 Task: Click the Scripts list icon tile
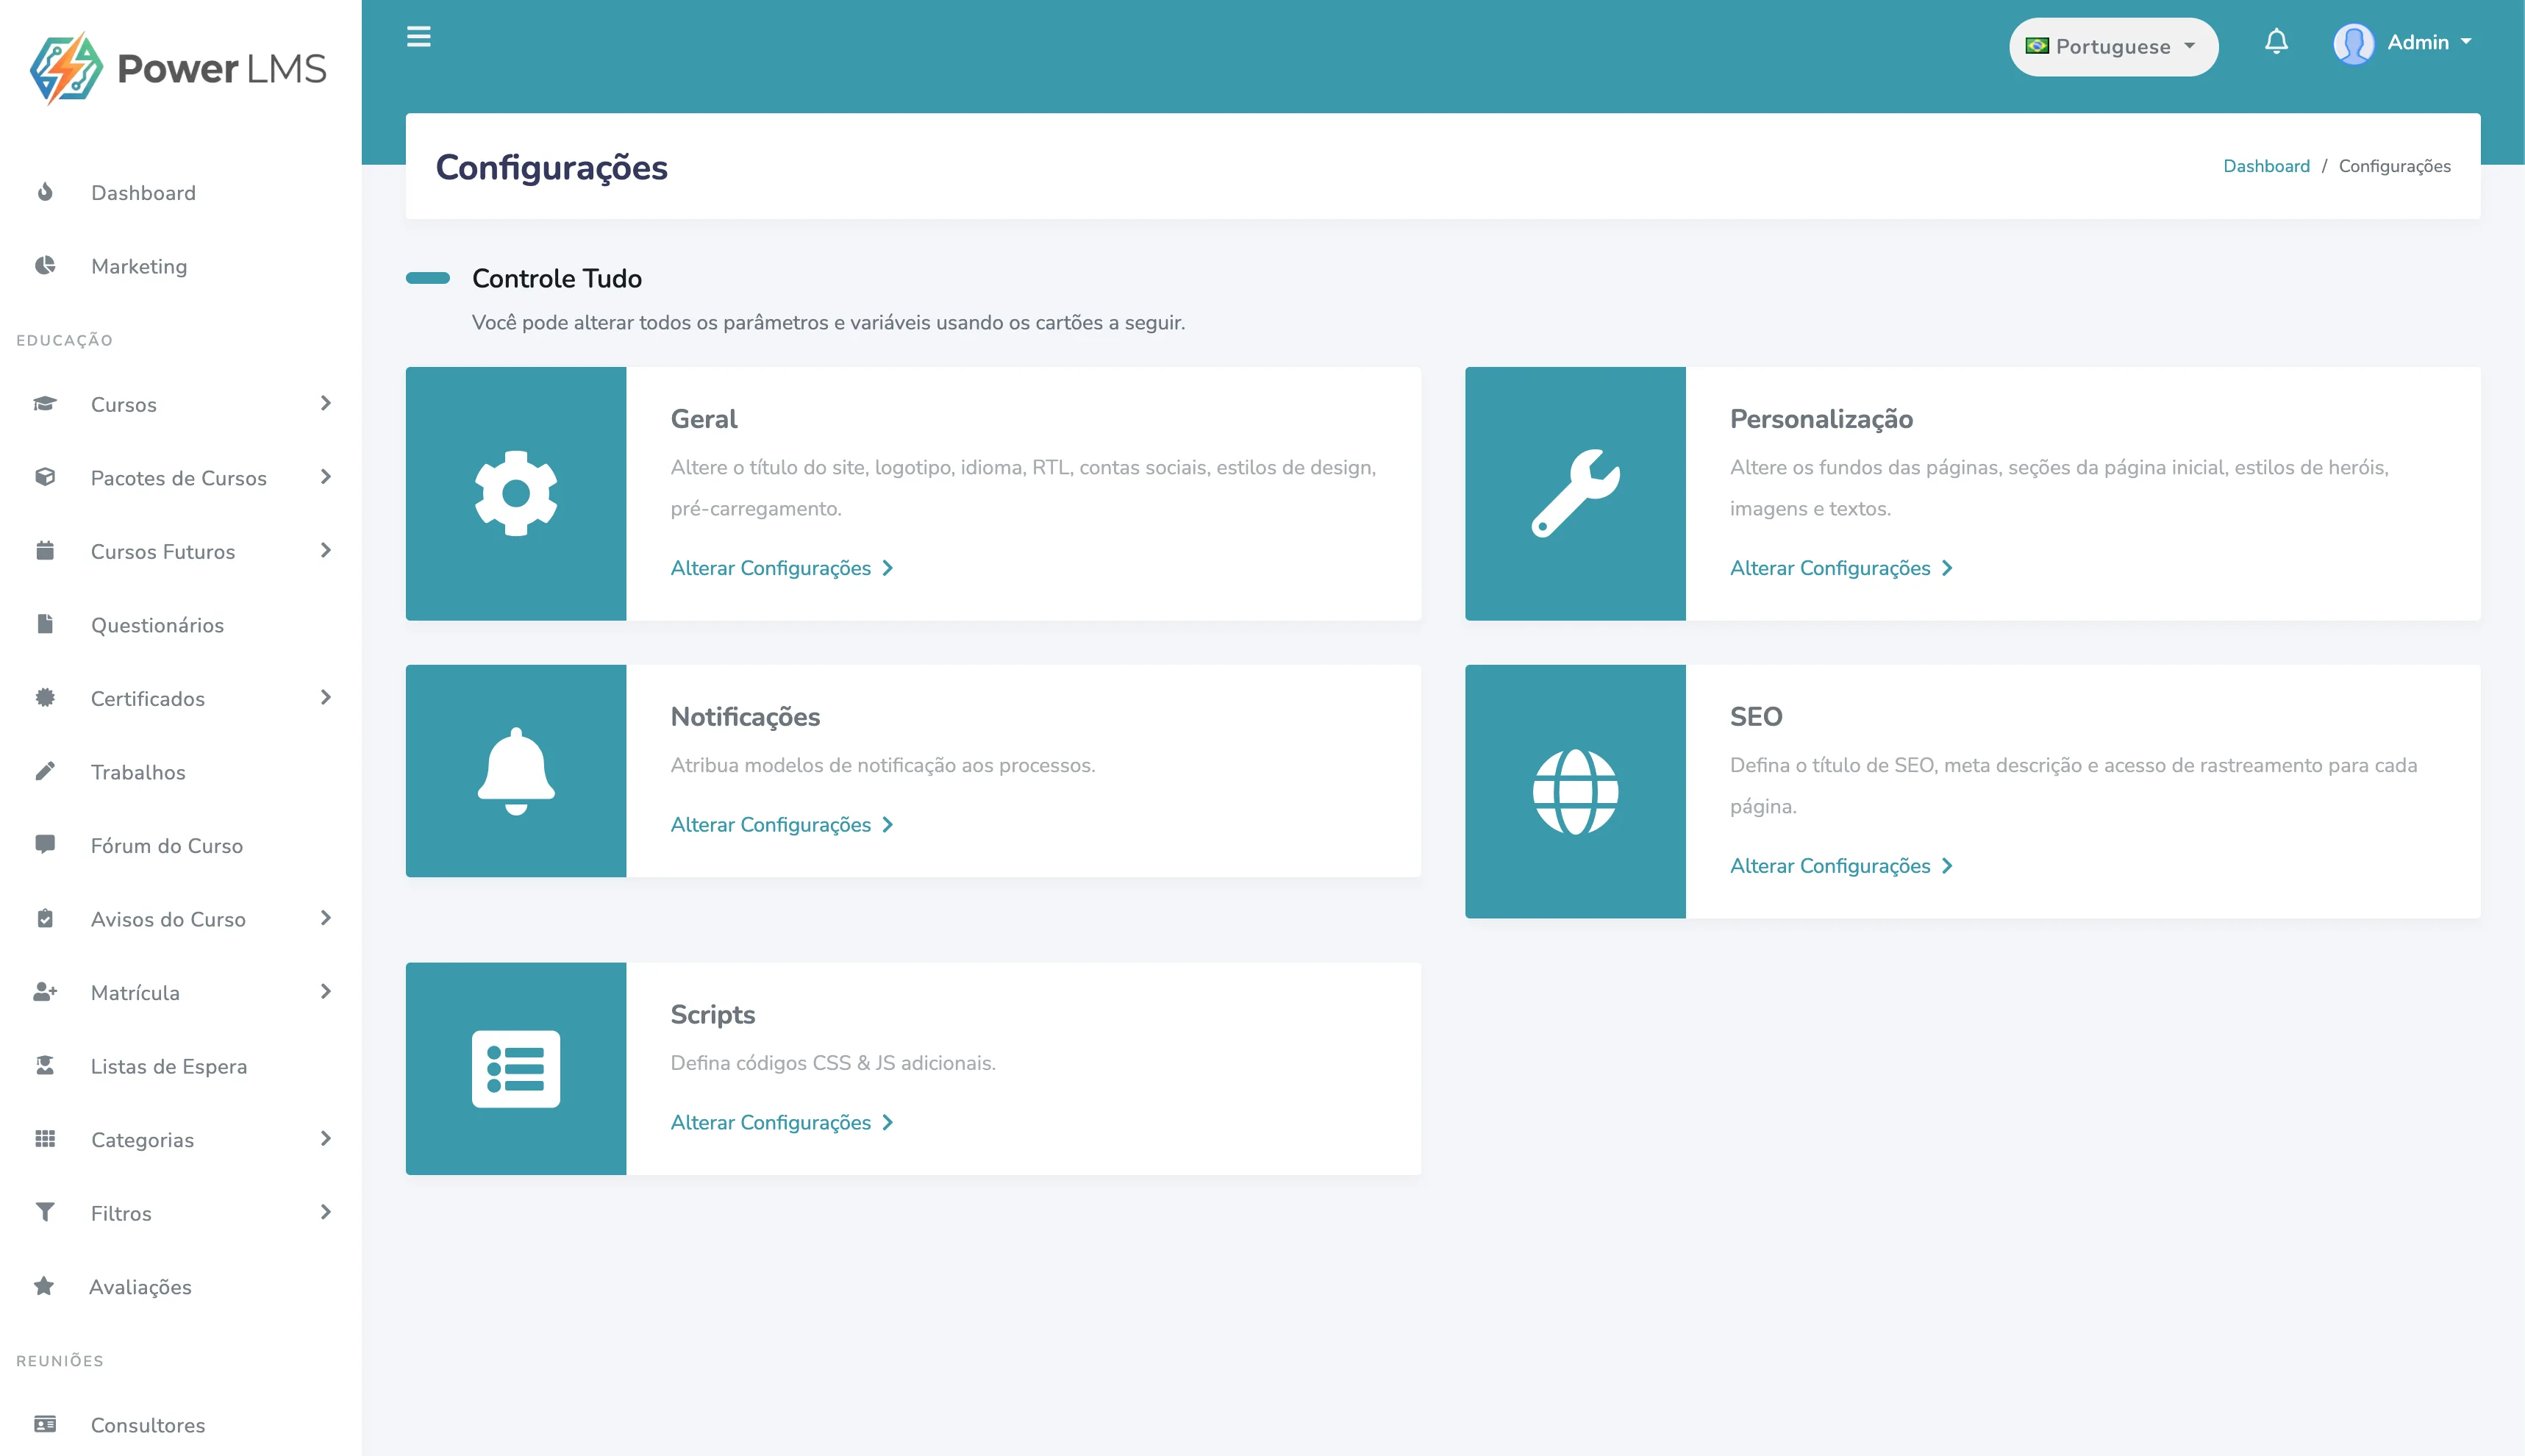(x=515, y=1068)
